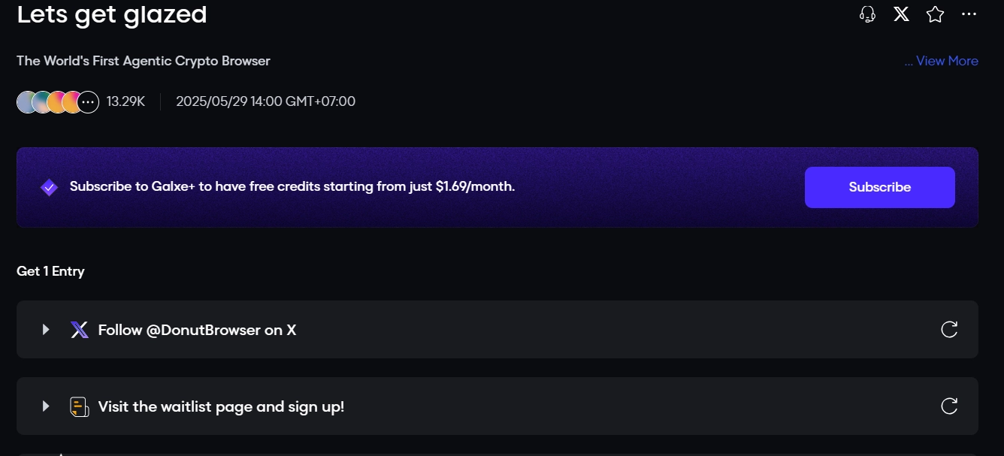Show more participants via the avatar ellipsis bubble
1004x456 pixels.
coord(89,101)
